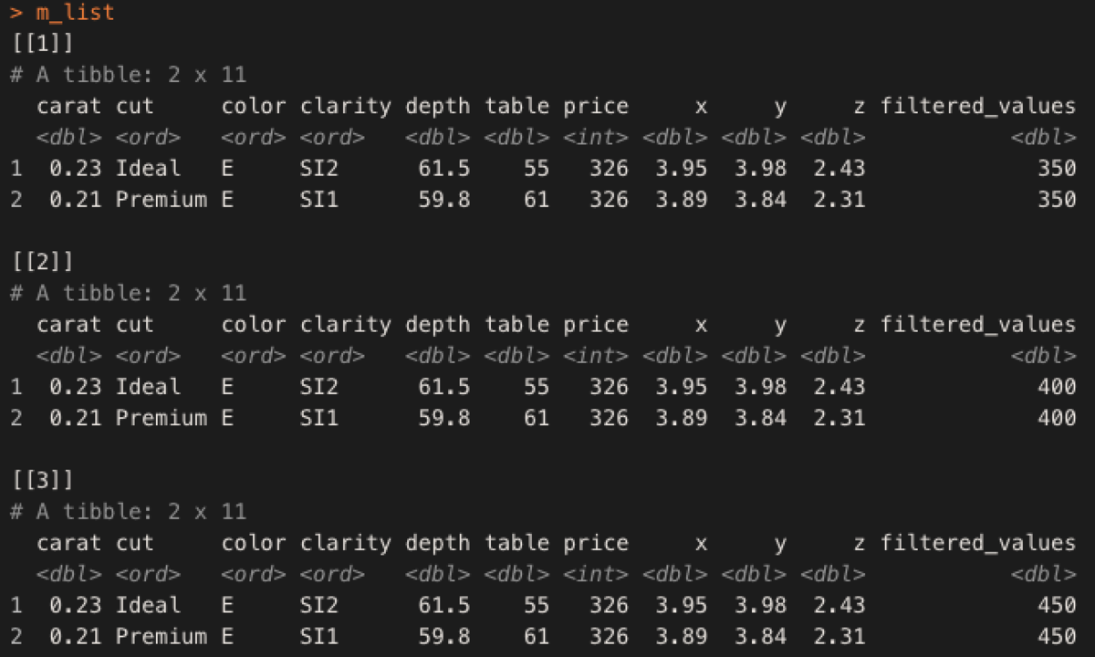This screenshot has width=1095, height=657.
Task: Click the table value 61 in third tibble
Action: click(537, 635)
